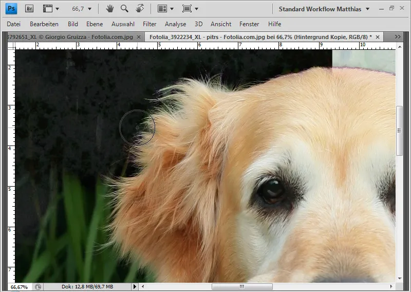Open the Auswahl menu
The width and height of the screenshot is (411, 292).
[x=123, y=24]
